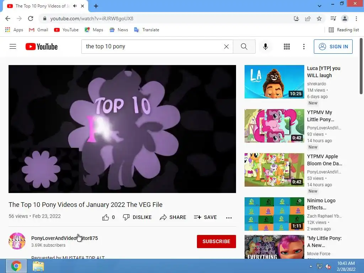
Task: Open YouTube settings three-dot menu
Action: [x=304, y=47]
